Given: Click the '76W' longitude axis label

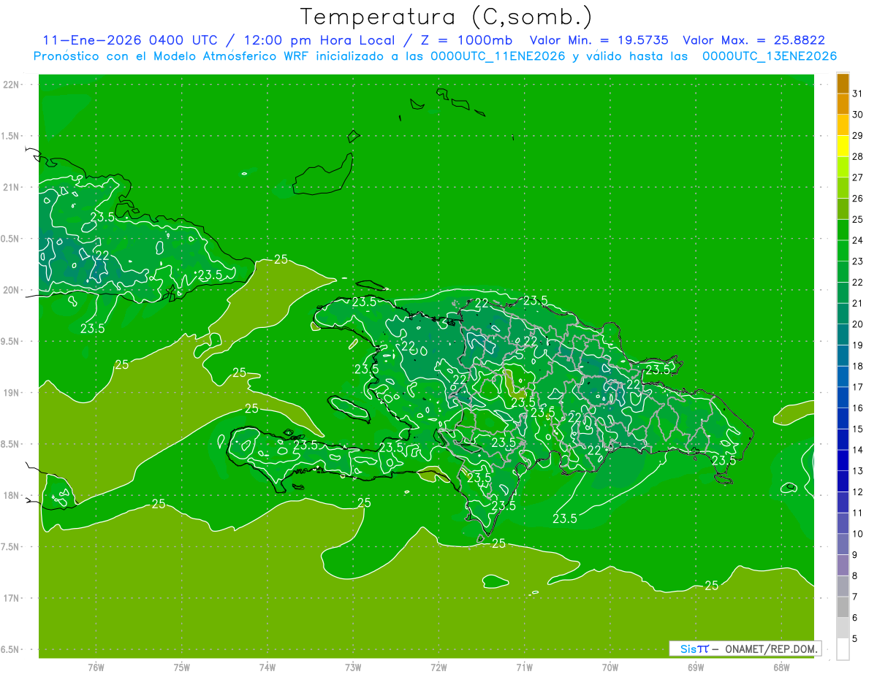Looking at the screenshot, I should click(x=96, y=668).
